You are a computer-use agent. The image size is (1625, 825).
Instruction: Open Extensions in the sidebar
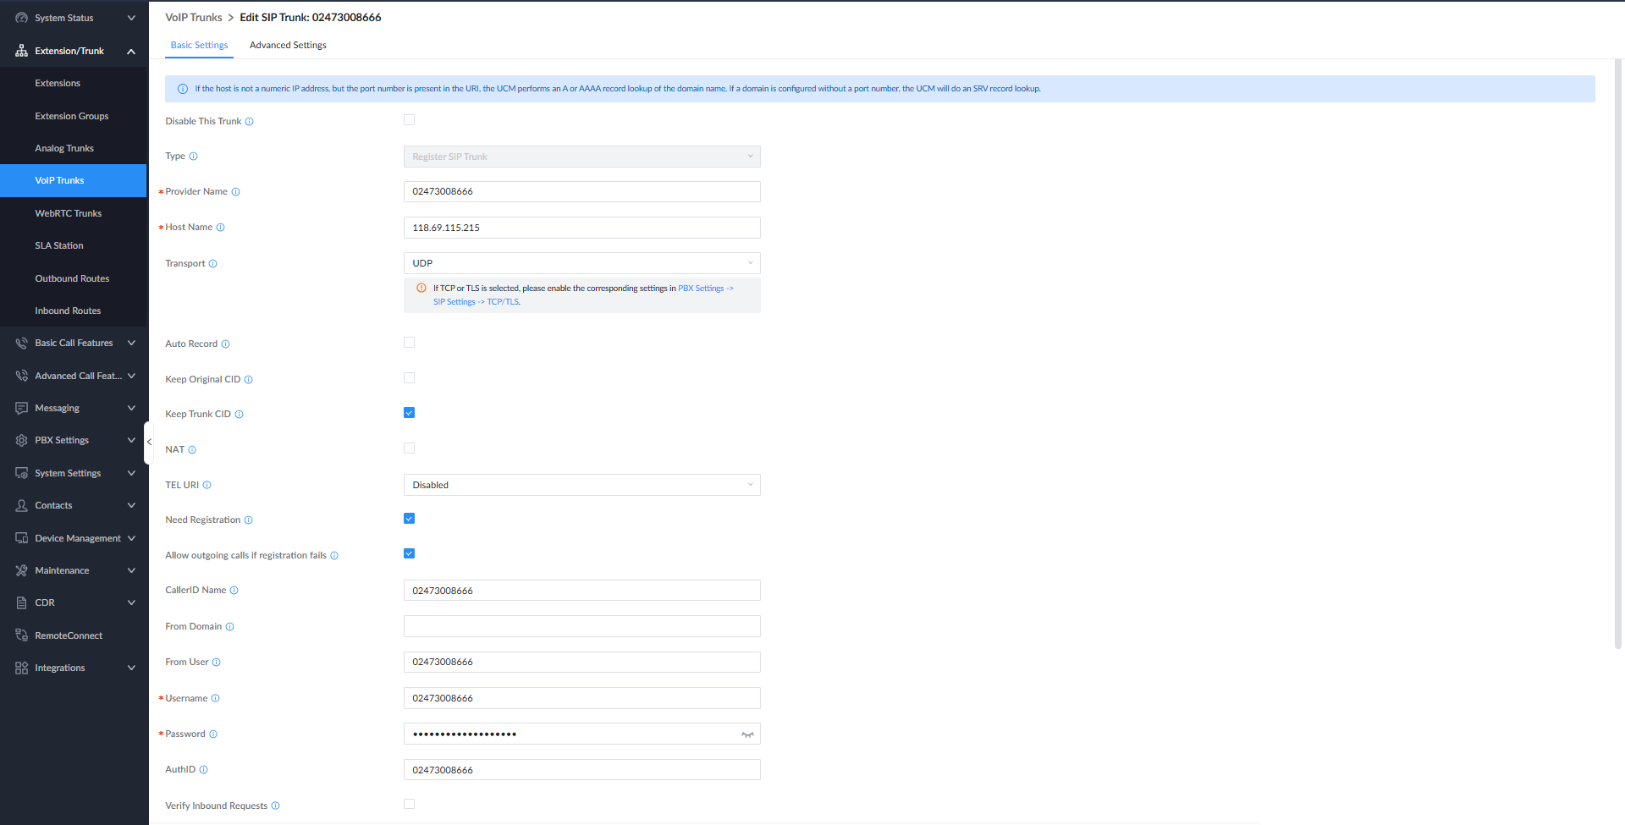click(x=58, y=83)
